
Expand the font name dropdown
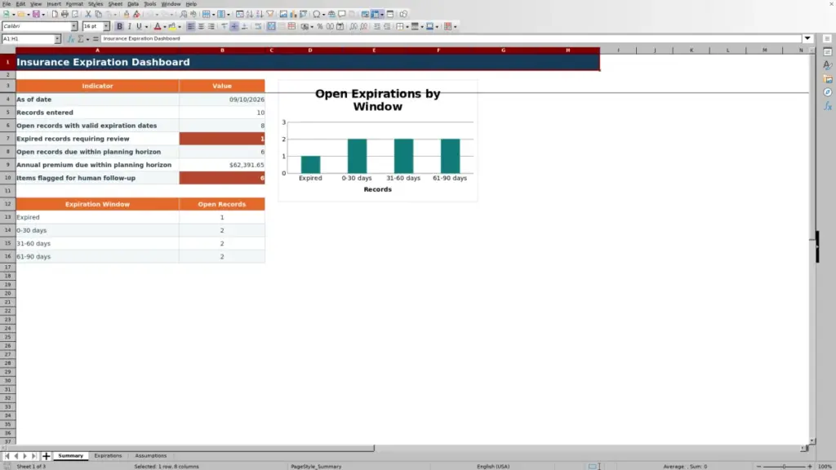74,27
